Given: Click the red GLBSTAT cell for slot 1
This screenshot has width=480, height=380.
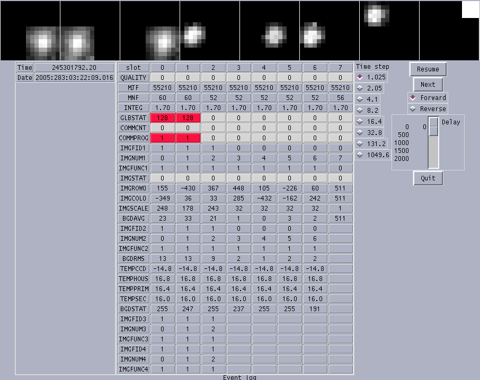Looking at the screenshot, I should click(188, 118).
